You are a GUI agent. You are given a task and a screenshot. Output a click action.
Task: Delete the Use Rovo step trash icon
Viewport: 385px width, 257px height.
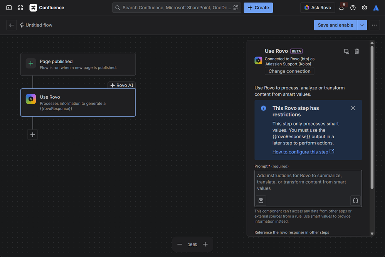[x=357, y=51]
